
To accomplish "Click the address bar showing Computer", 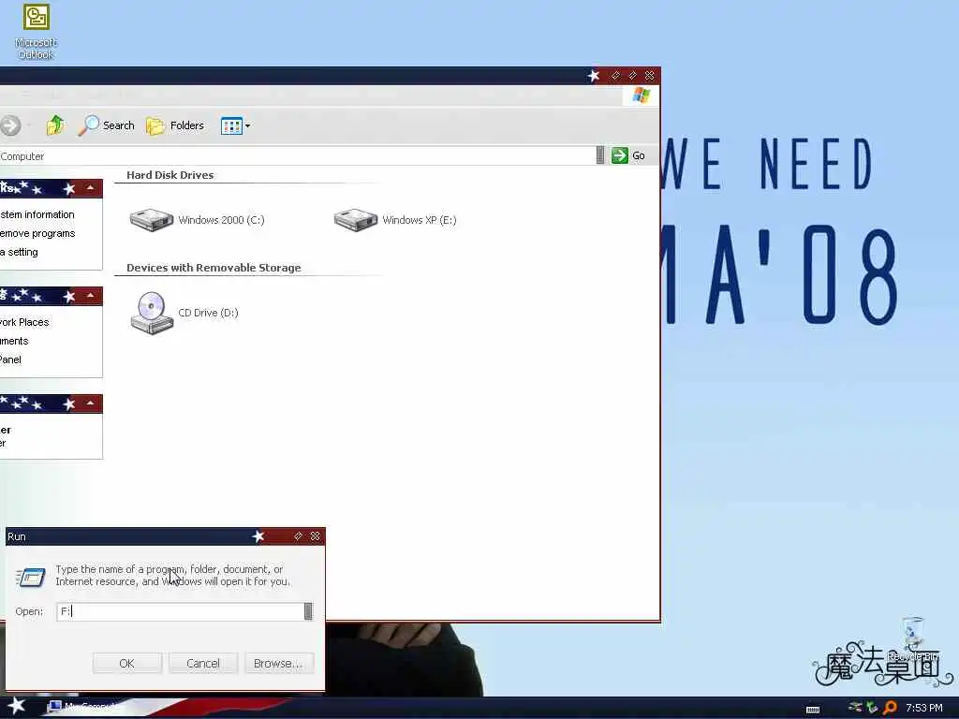I will 297,156.
